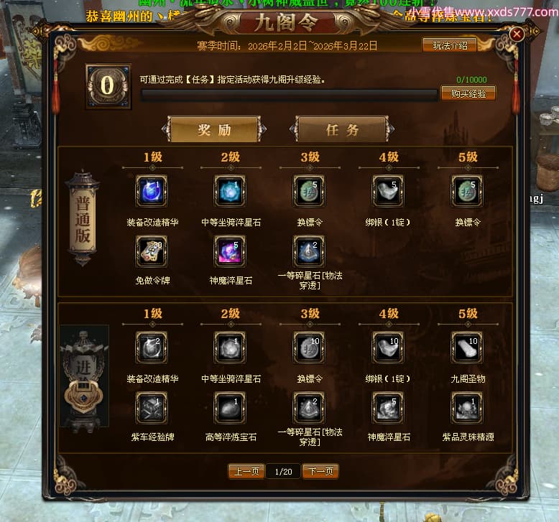Image resolution: width=559 pixels, height=522 pixels.
Task: Switch to the 任务 tab
Action: [342, 129]
